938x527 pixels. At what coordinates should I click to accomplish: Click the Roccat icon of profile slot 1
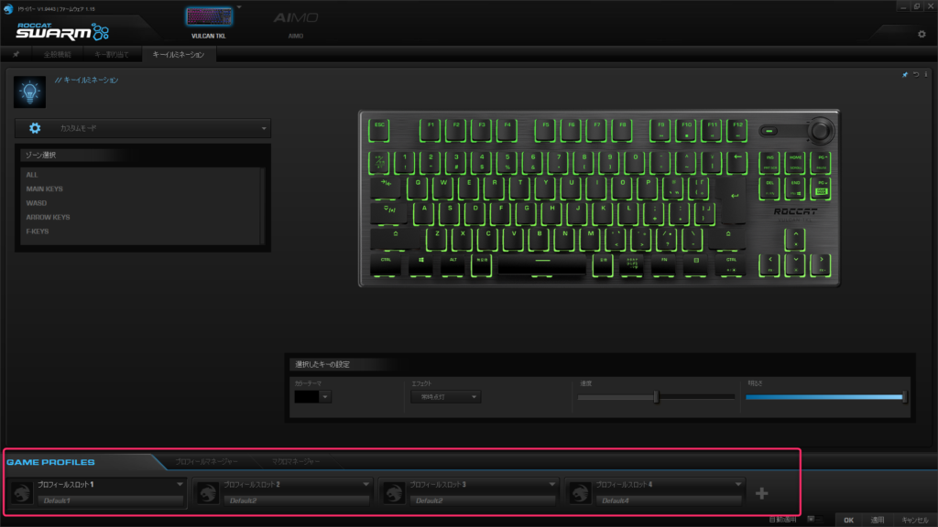[x=22, y=493]
